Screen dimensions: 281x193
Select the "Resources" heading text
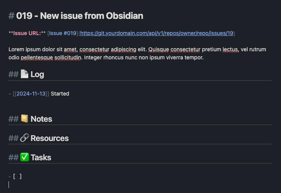pyautogui.click(x=50, y=138)
